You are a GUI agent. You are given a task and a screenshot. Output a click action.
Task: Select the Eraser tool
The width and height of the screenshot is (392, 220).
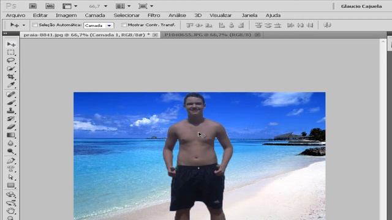point(11,127)
